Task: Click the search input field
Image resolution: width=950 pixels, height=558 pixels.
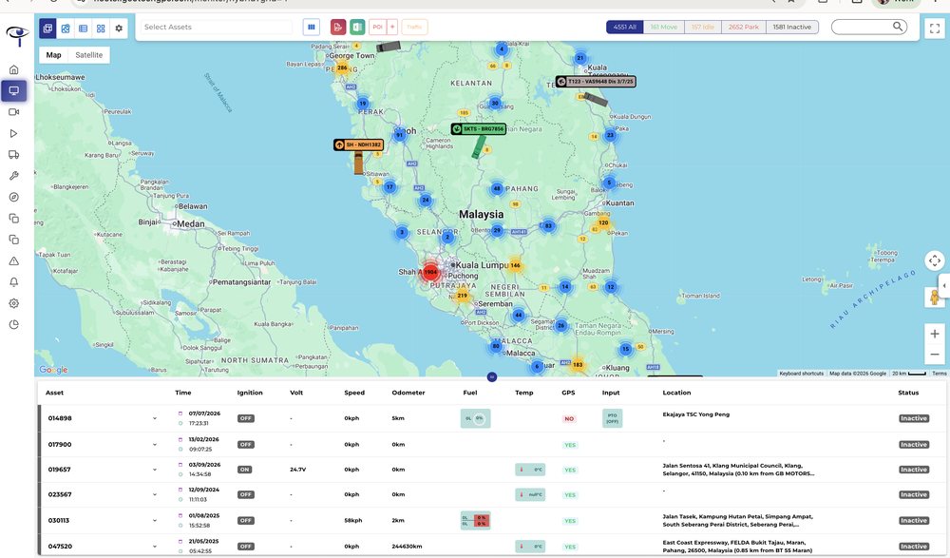Action: click(x=863, y=27)
